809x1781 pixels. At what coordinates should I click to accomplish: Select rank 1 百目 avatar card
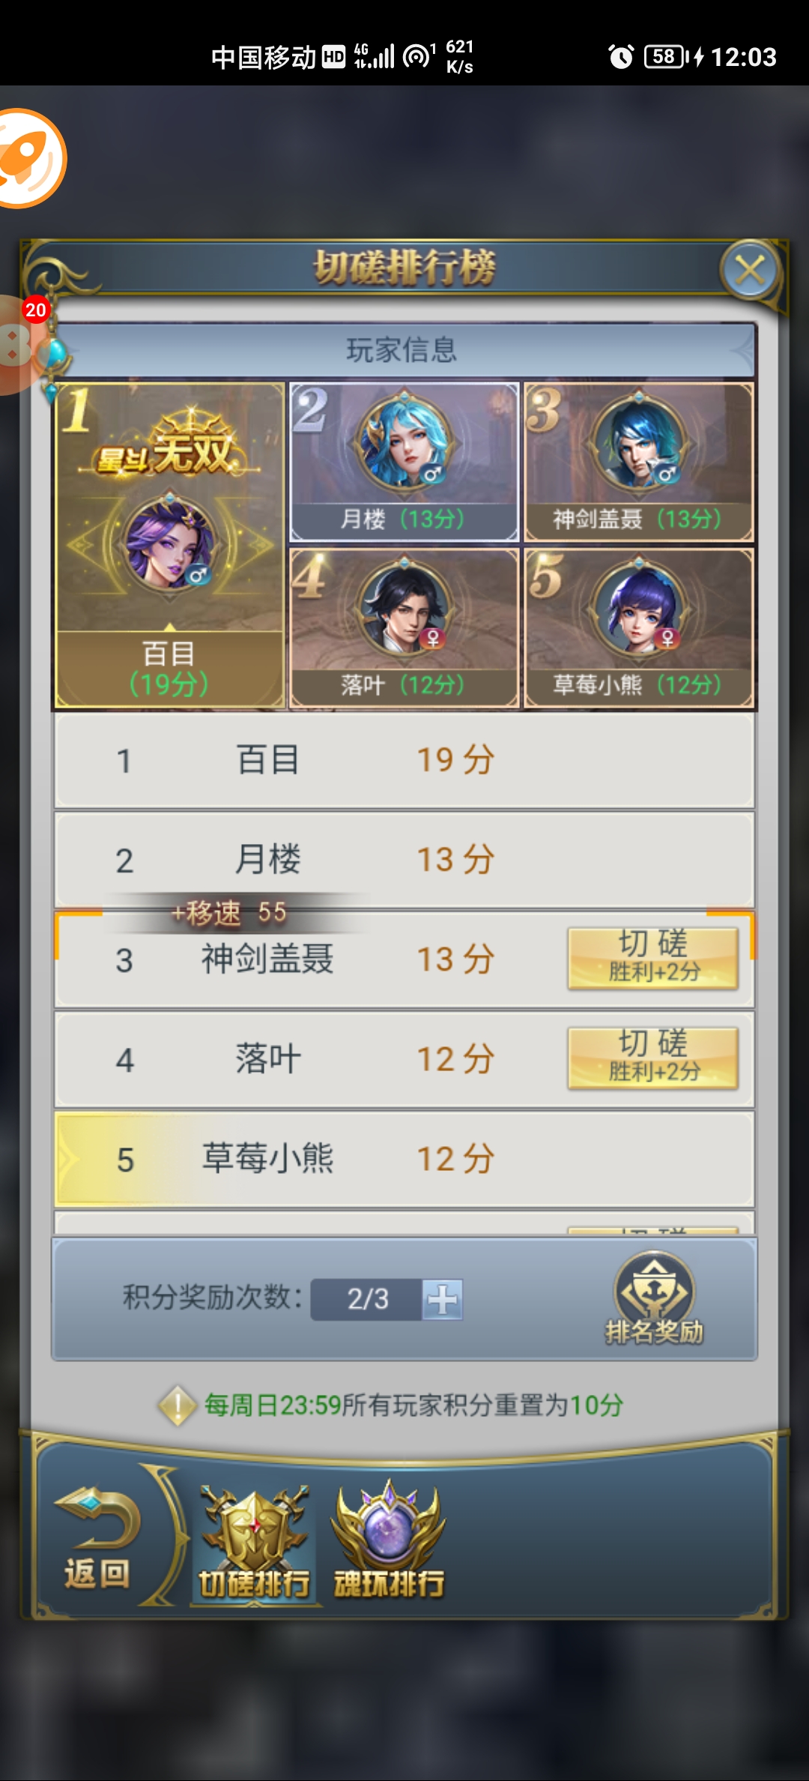[x=170, y=545]
